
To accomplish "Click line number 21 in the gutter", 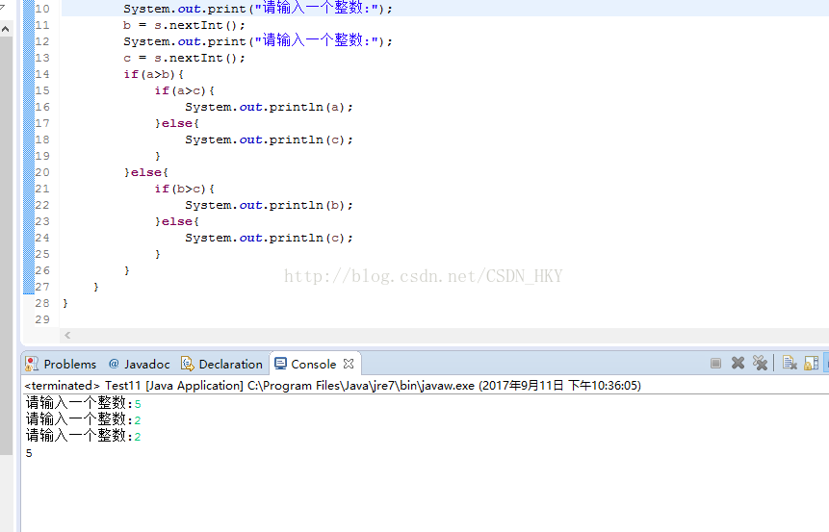I will [x=42, y=190].
